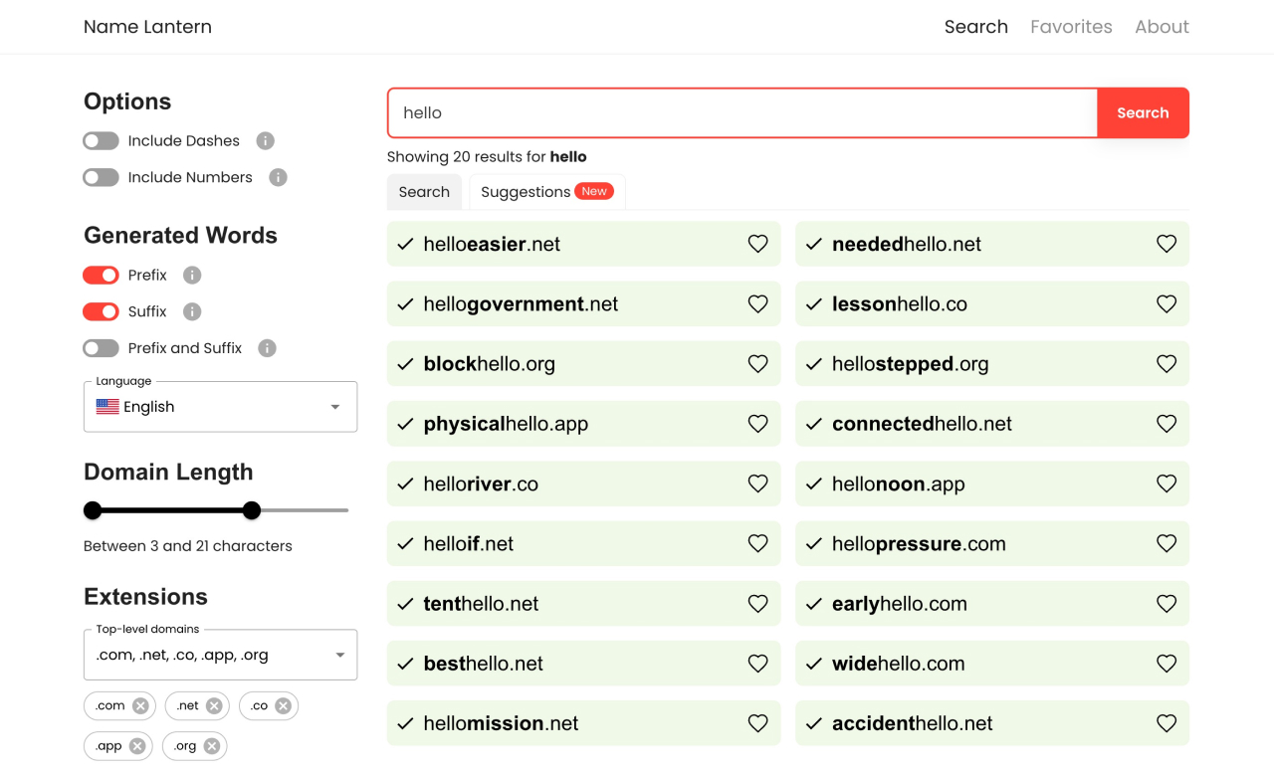
Task: Open the Language dropdown
Action: tap(220, 407)
